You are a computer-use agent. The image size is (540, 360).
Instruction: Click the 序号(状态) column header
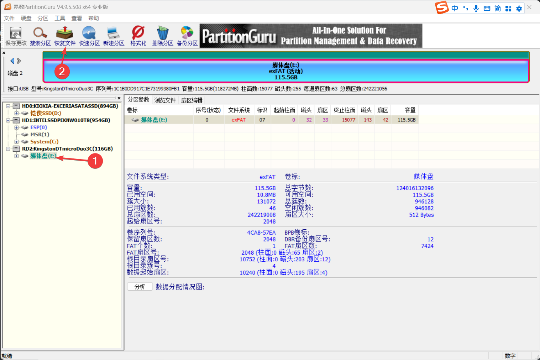click(208, 110)
